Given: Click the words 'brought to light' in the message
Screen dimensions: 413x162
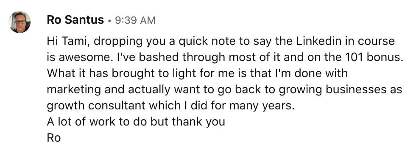Looking at the screenshot, I should 148,74.
